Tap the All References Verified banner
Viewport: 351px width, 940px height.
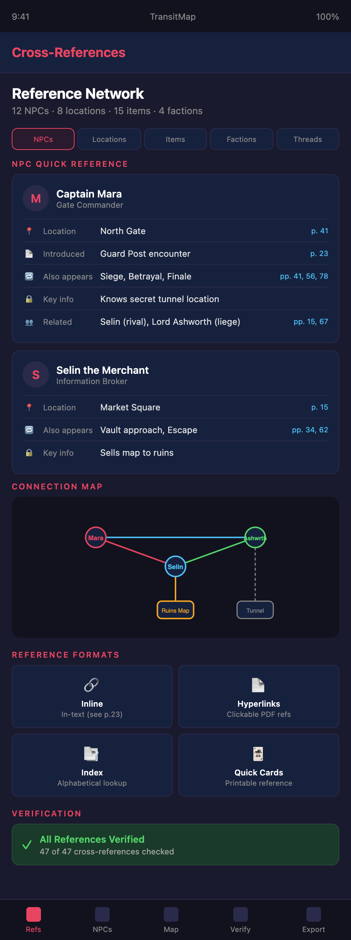coord(175,845)
